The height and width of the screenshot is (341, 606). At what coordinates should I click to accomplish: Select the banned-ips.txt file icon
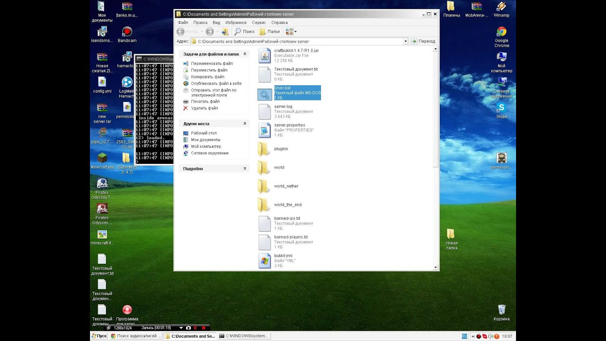point(265,224)
